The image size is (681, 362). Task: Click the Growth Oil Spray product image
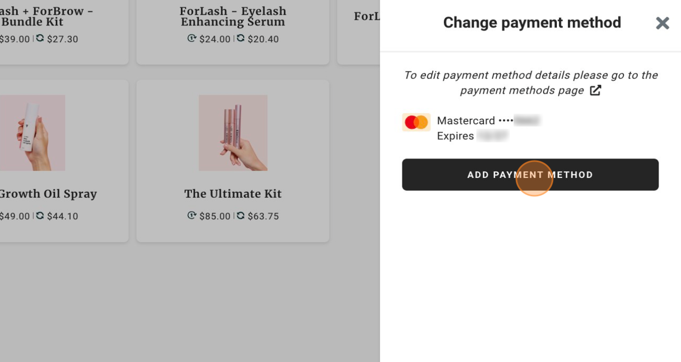[x=32, y=133]
